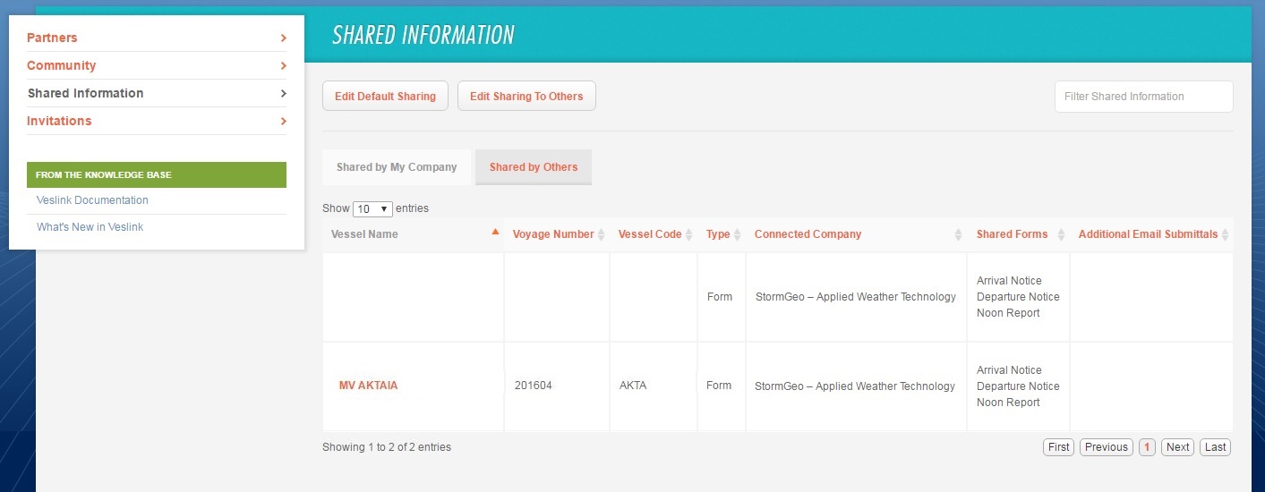Switch to the Shared by Others tab
1265x492 pixels.
click(x=534, y=167)
